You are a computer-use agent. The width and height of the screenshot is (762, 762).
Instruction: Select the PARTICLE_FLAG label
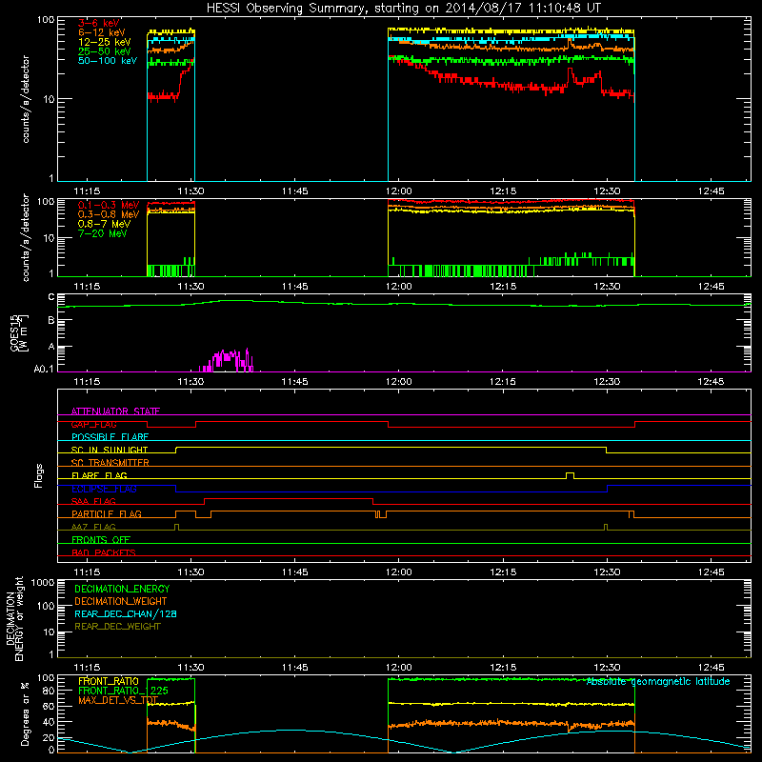tap(107, 513)
